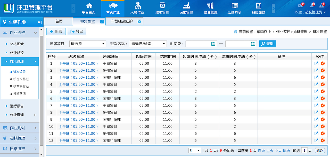Viewport: 330px width, 157px height.
Task: Open the 平台首页 home icon
Action: (89, 9)
